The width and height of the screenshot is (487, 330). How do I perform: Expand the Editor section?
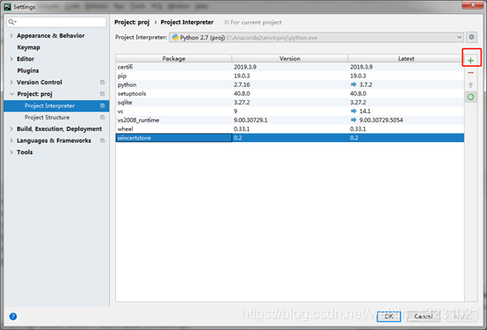pos(11,59)
